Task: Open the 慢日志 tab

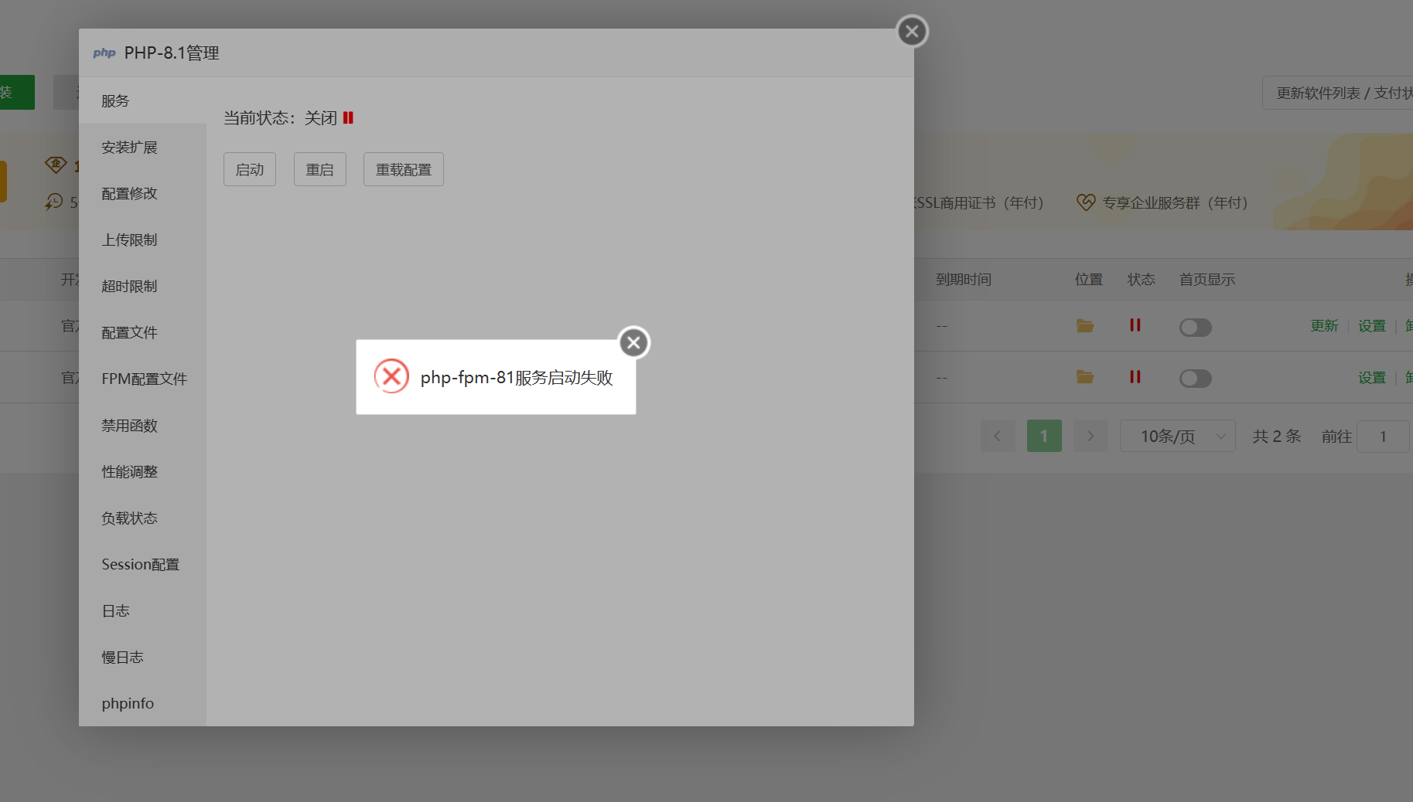Action: click(142, 657)
